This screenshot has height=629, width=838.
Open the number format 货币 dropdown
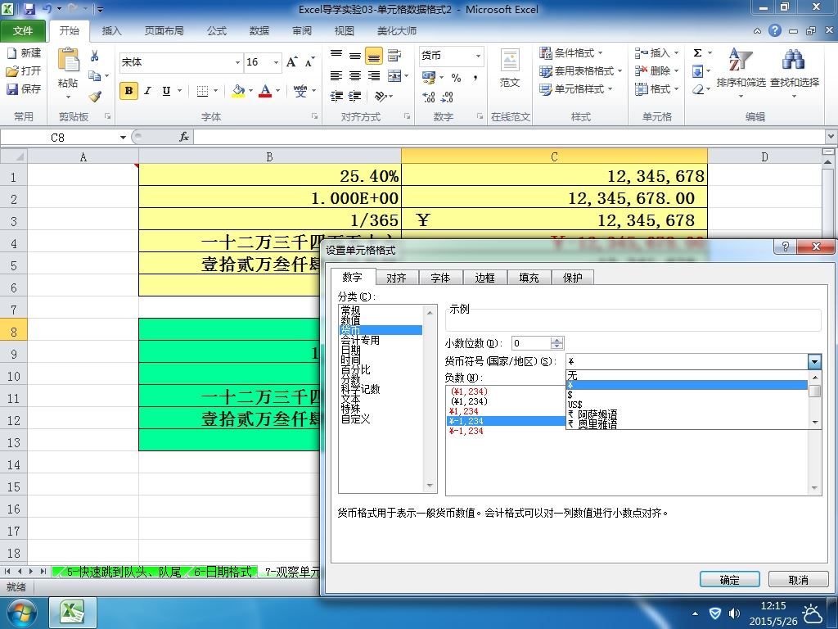tap(478, 56)
